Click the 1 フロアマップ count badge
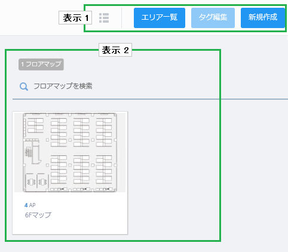The height and width of the screenshot is (252, 288). point(41,64)
